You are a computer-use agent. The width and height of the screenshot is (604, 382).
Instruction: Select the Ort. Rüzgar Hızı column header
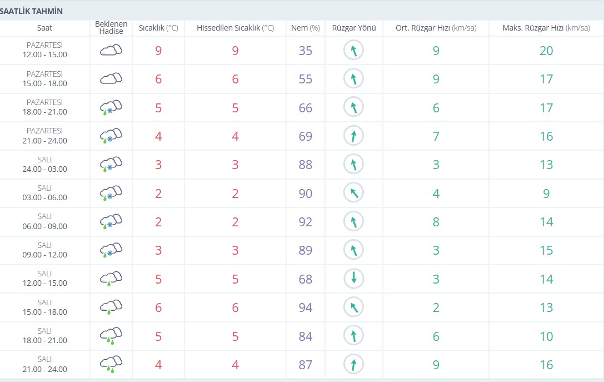[436, 28]
